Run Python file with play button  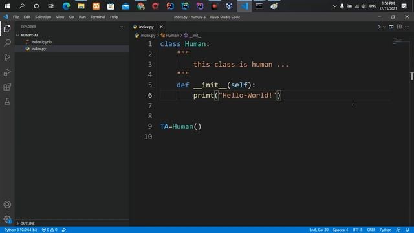tap(379, 27)
